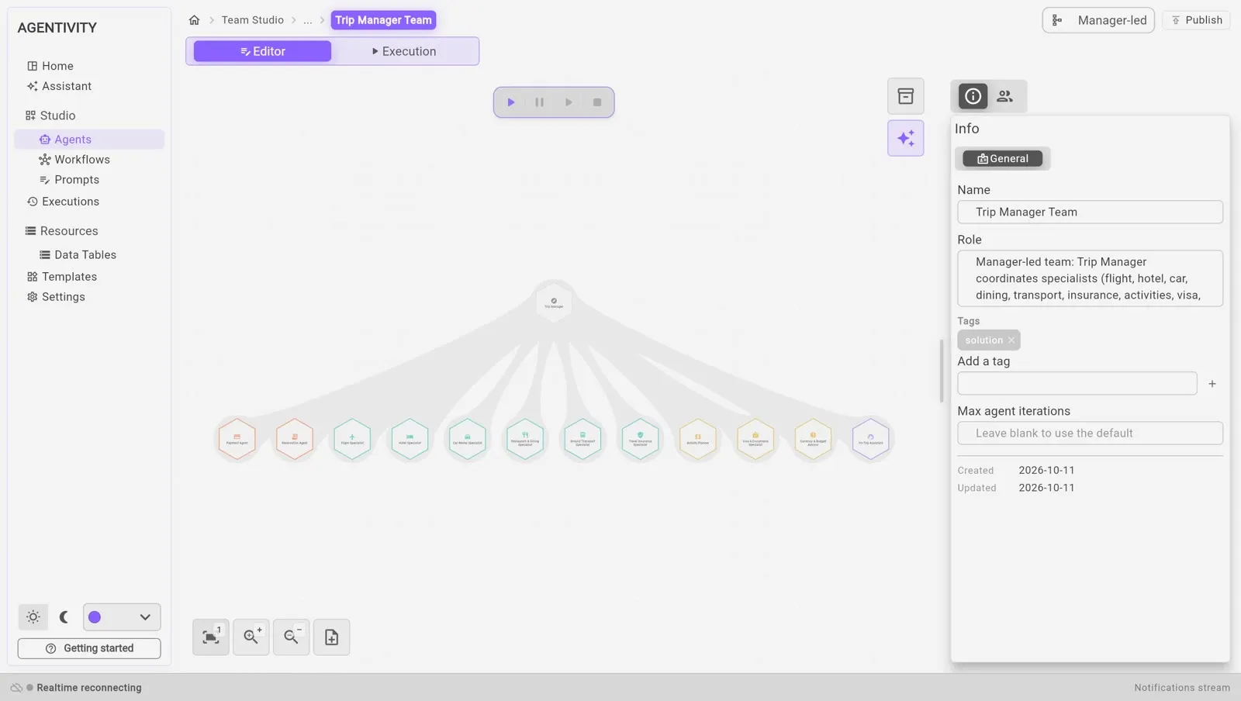Open the accent color dropdown

pyautogui.click(x=122, y=617)
